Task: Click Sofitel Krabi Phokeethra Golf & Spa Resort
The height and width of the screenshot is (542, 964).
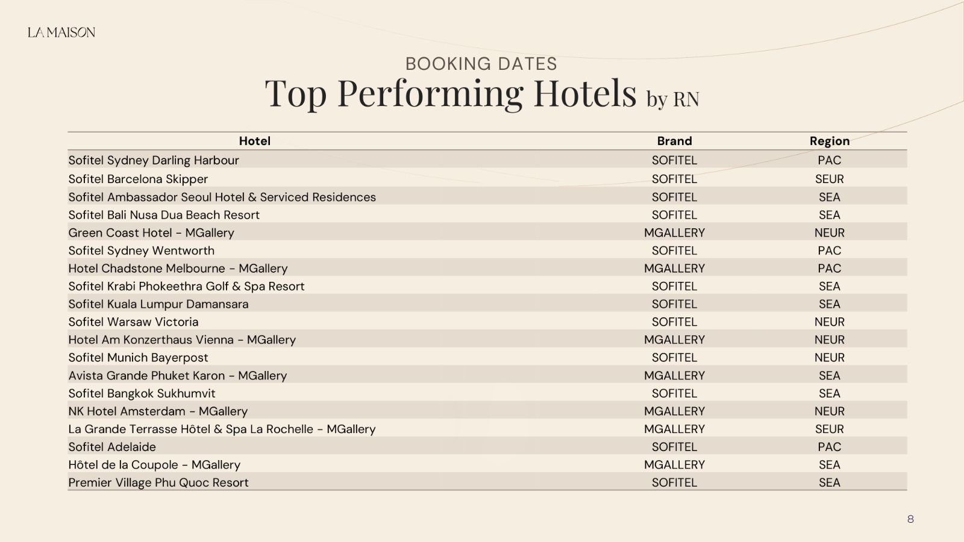Action: tap(186, 286)
